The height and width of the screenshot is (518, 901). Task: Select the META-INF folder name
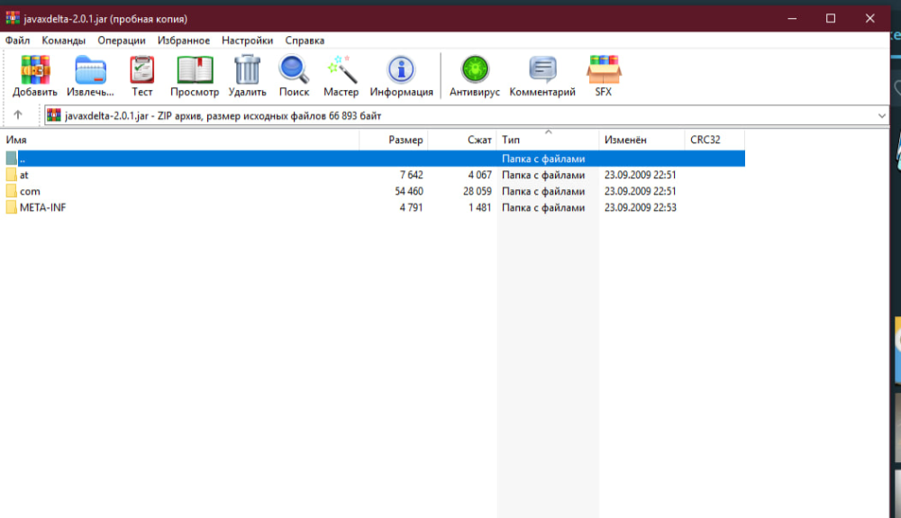pos(43,207)
